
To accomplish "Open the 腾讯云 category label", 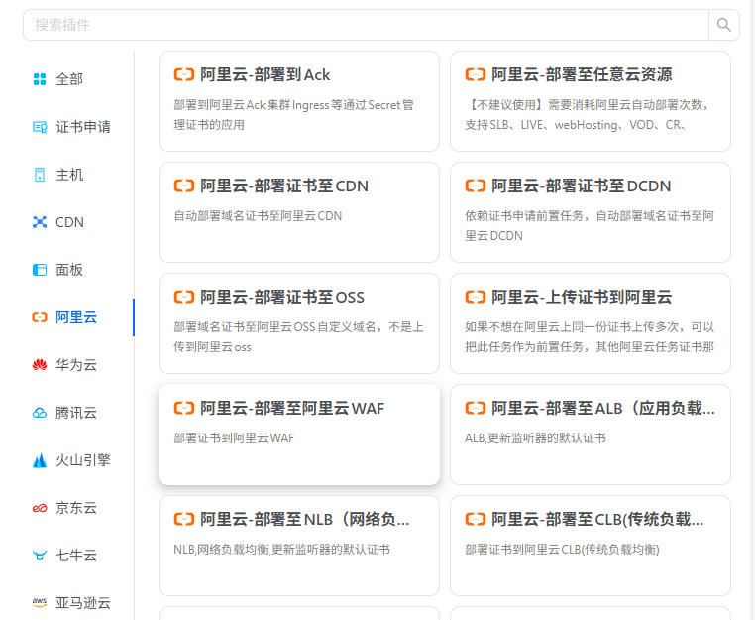I will coord(76,413).
